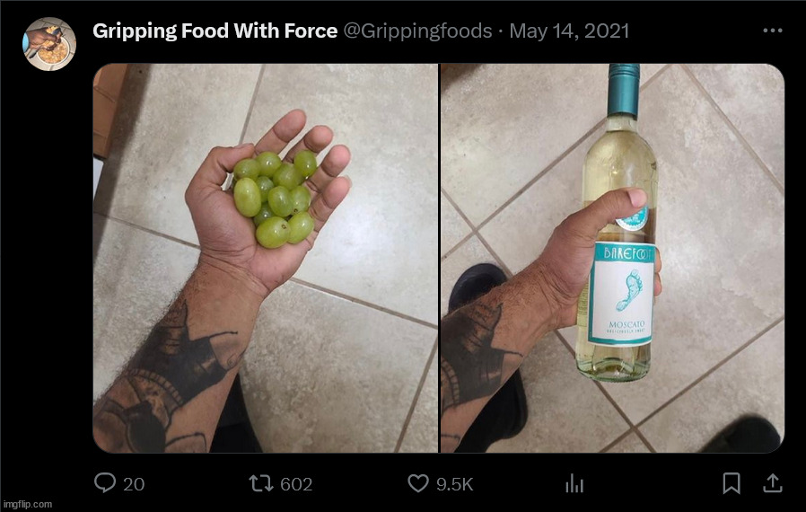This screenshot has height=512, width=806.
Task: Click the Gripping Food With Force avatar
Action: point(49,43)
